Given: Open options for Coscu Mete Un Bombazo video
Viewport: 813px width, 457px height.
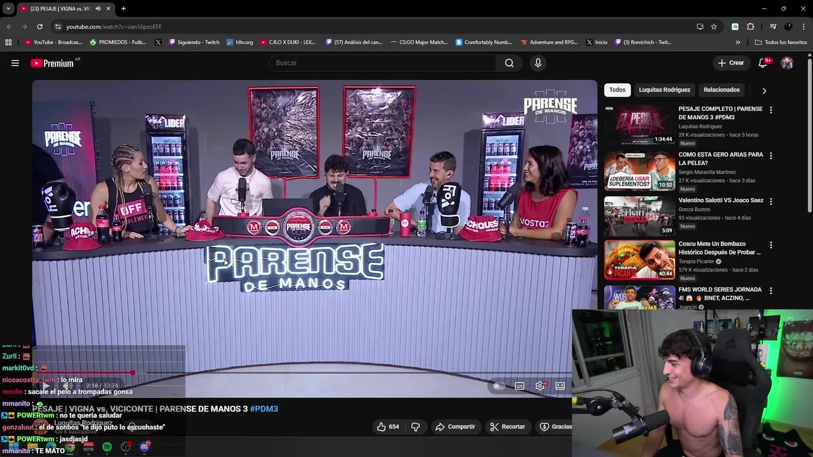Looking at the screenshot, I should [771, 245].
